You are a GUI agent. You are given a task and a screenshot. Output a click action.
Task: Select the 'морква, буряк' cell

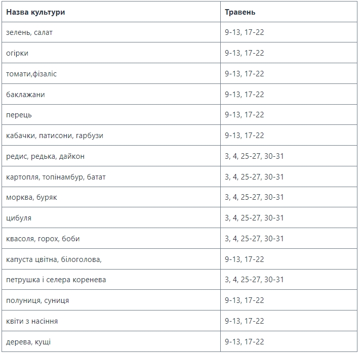(31, 197)
